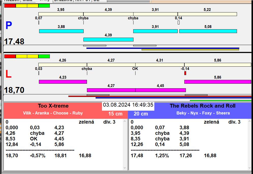
Task: Click the red -0,14 changeover marker
Action: coord(185,73)
